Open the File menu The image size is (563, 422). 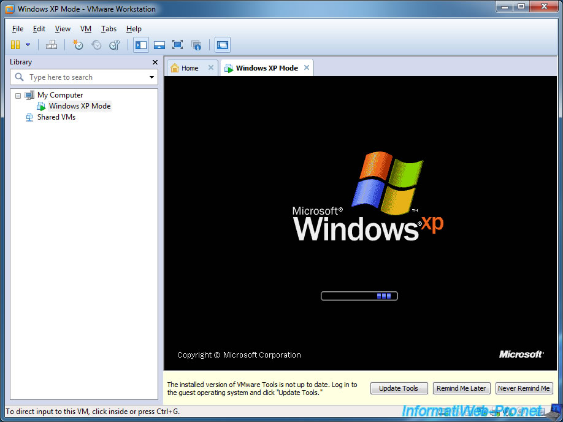(x=18, y=29)
